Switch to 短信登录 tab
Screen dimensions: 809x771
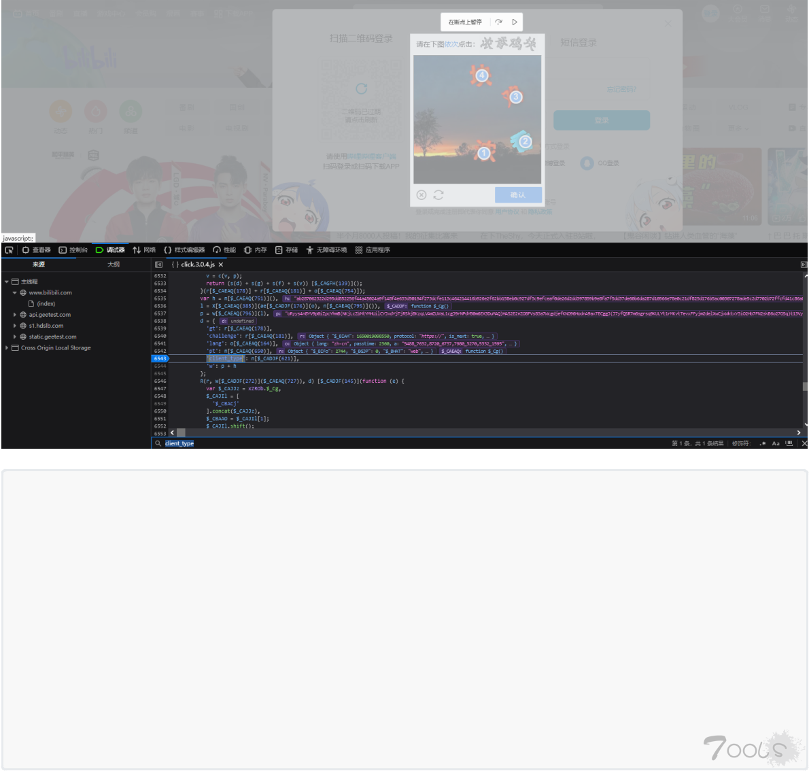[x=579, y=43]
